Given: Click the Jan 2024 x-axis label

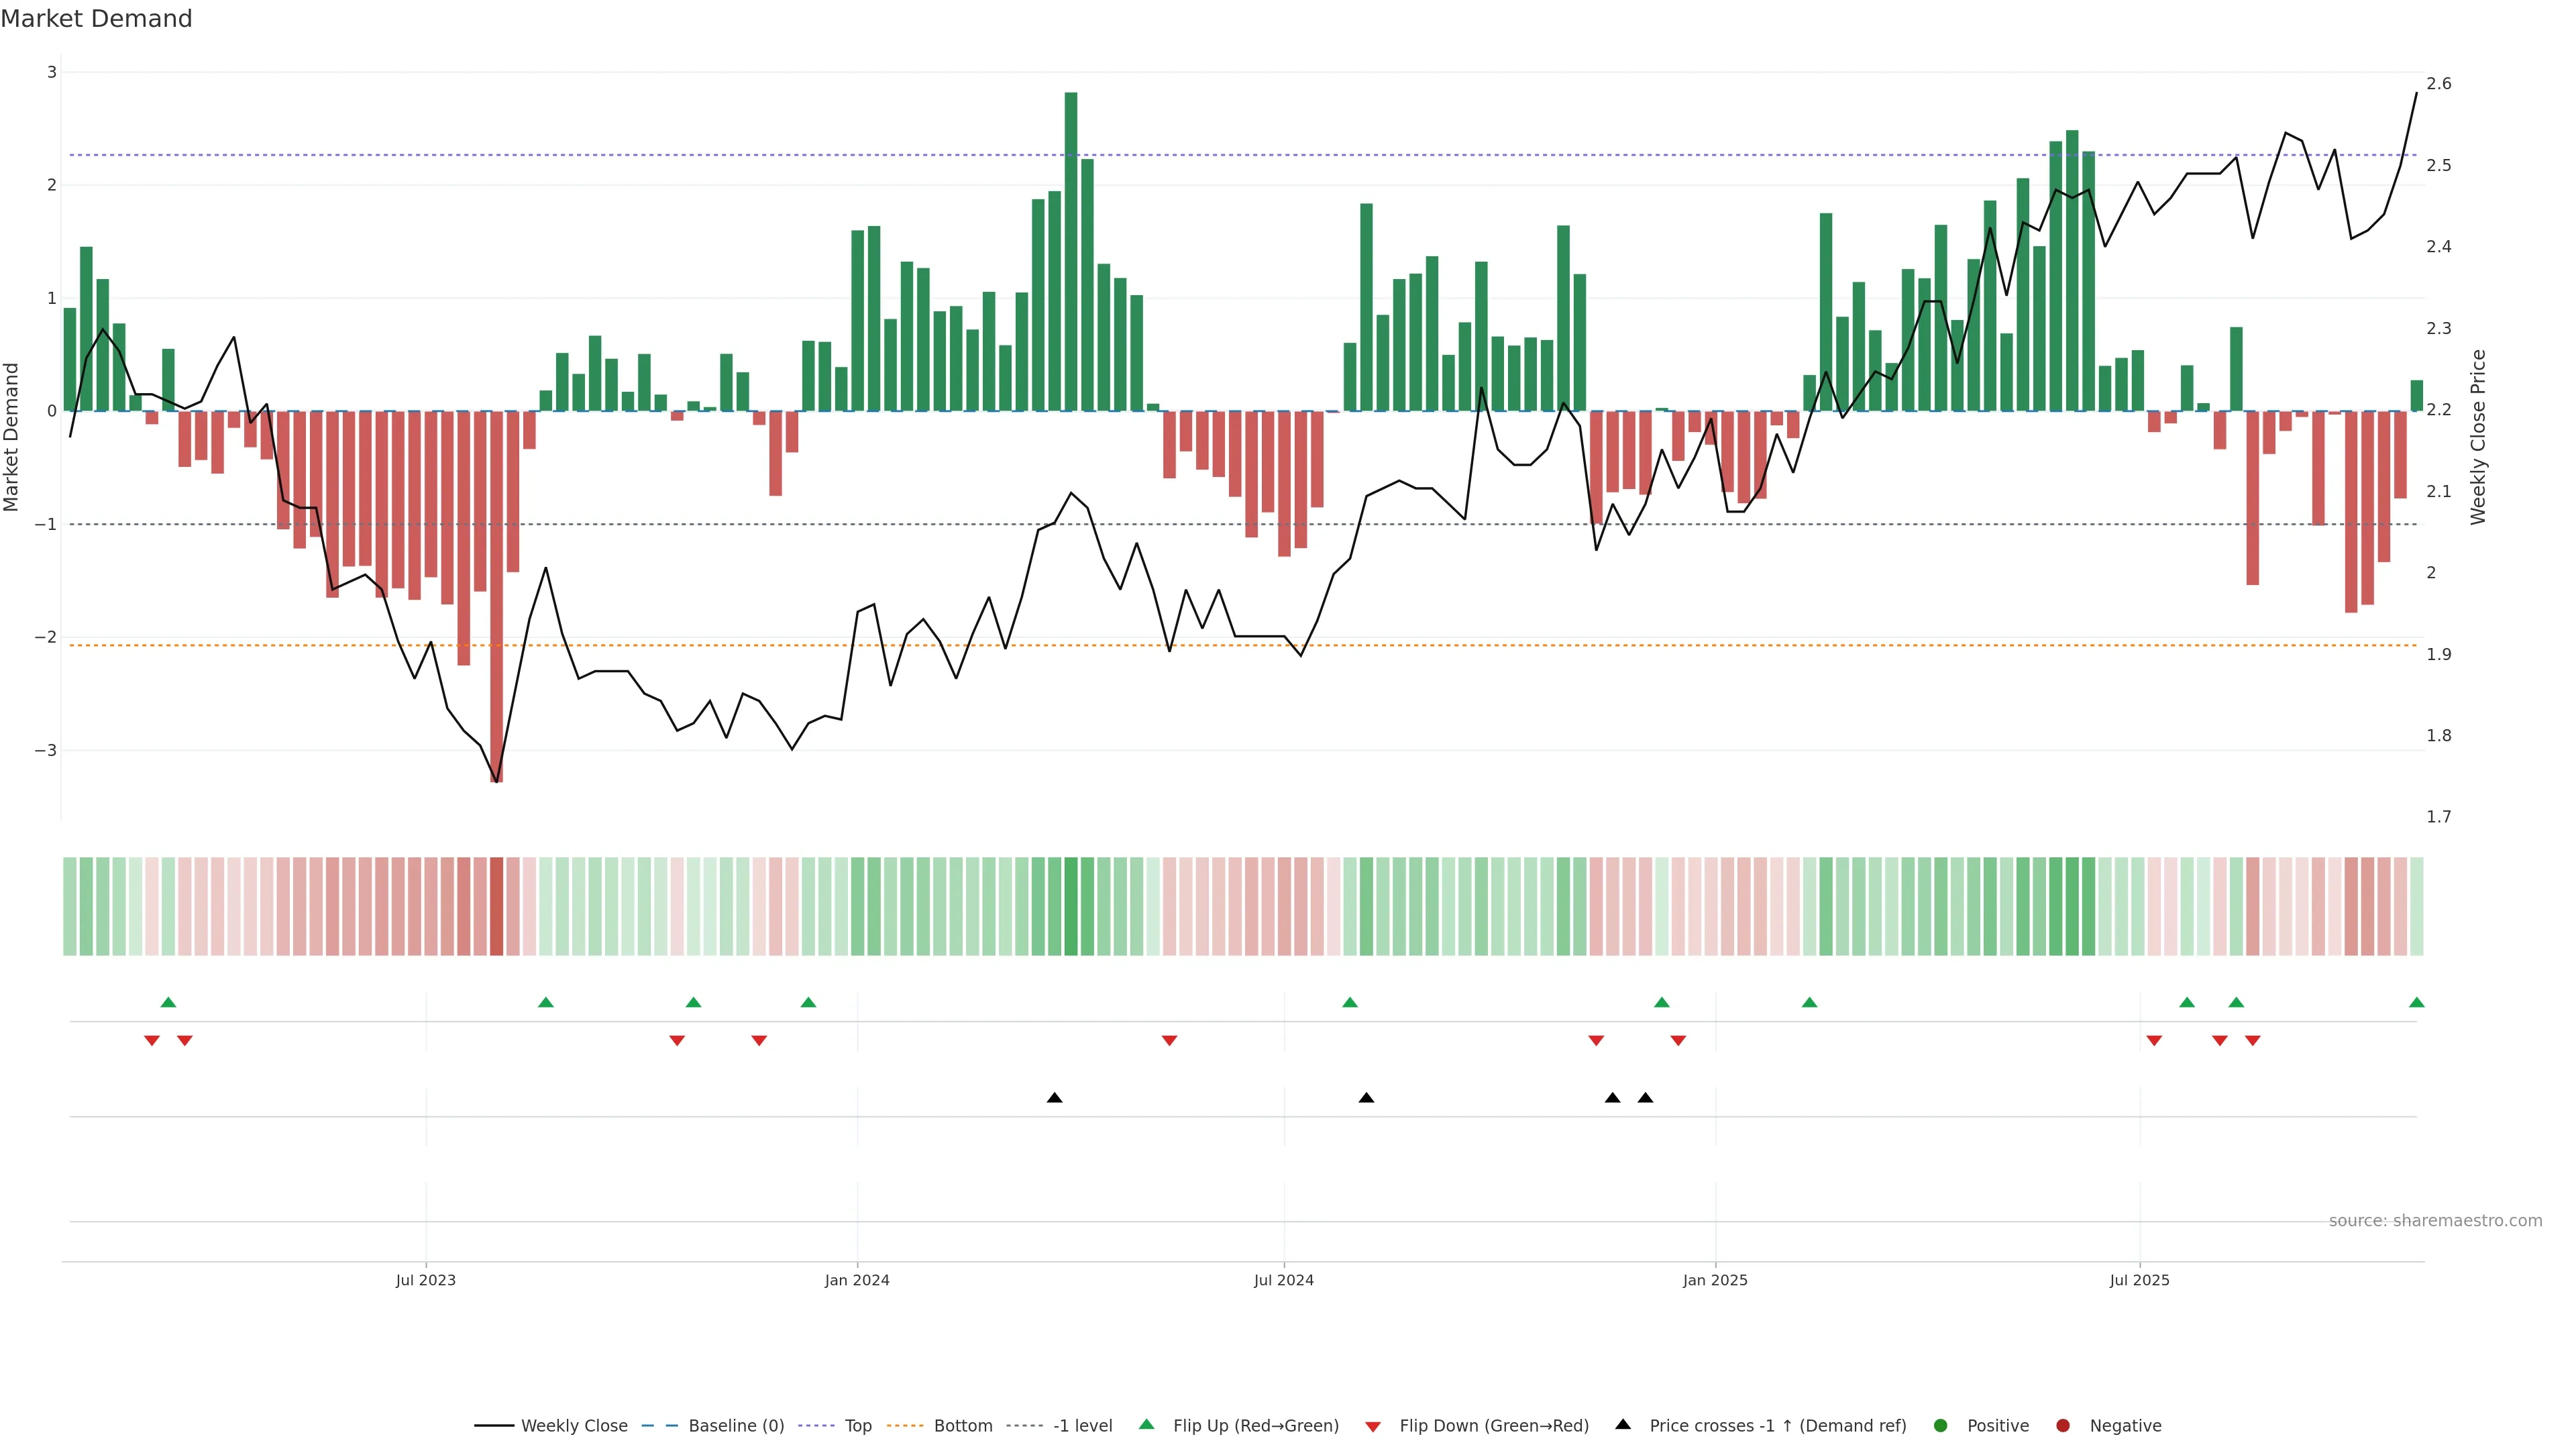Looking at the screenshot, I should (857, 1280).
